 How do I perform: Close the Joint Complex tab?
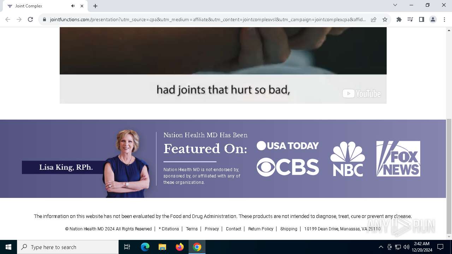click(82, 6)
